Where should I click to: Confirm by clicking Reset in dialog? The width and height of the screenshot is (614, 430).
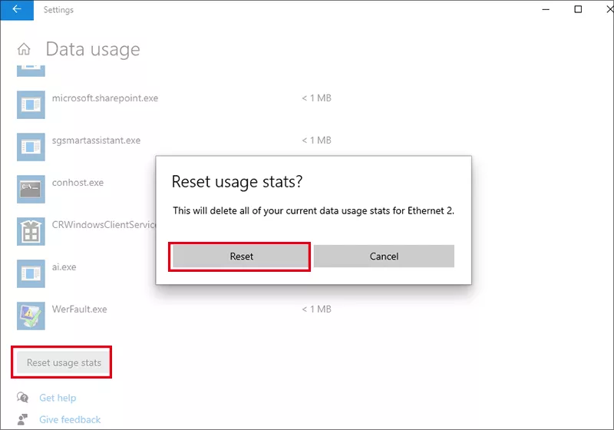[241, 256]
